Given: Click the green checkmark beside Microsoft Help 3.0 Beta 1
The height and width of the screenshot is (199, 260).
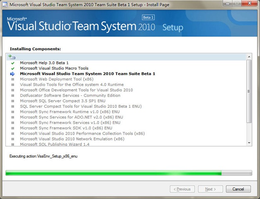Looking at the screenshot, I should tap(12, 63).
